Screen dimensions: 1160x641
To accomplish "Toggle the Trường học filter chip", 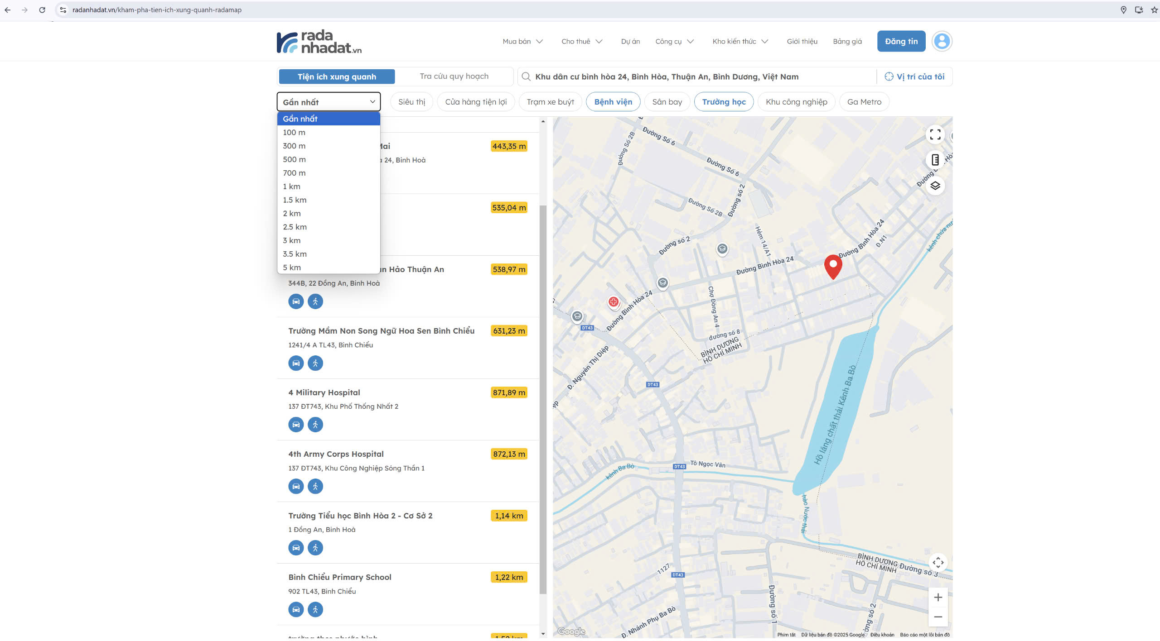I will tap(723, 102).
